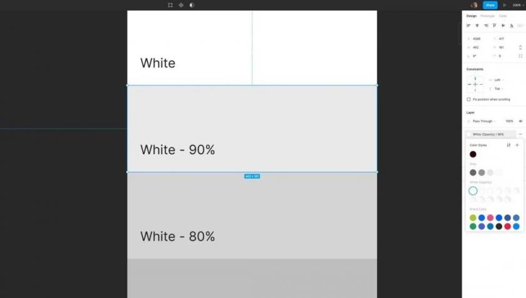
Task: Click the Present play icon
Action: pos(505,5)
